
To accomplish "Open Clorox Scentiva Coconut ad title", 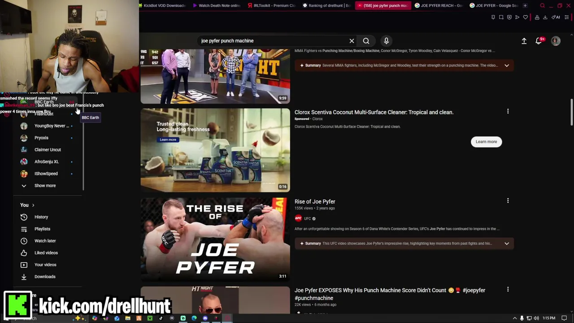I will pyautogui.click(x=374, y=112).
